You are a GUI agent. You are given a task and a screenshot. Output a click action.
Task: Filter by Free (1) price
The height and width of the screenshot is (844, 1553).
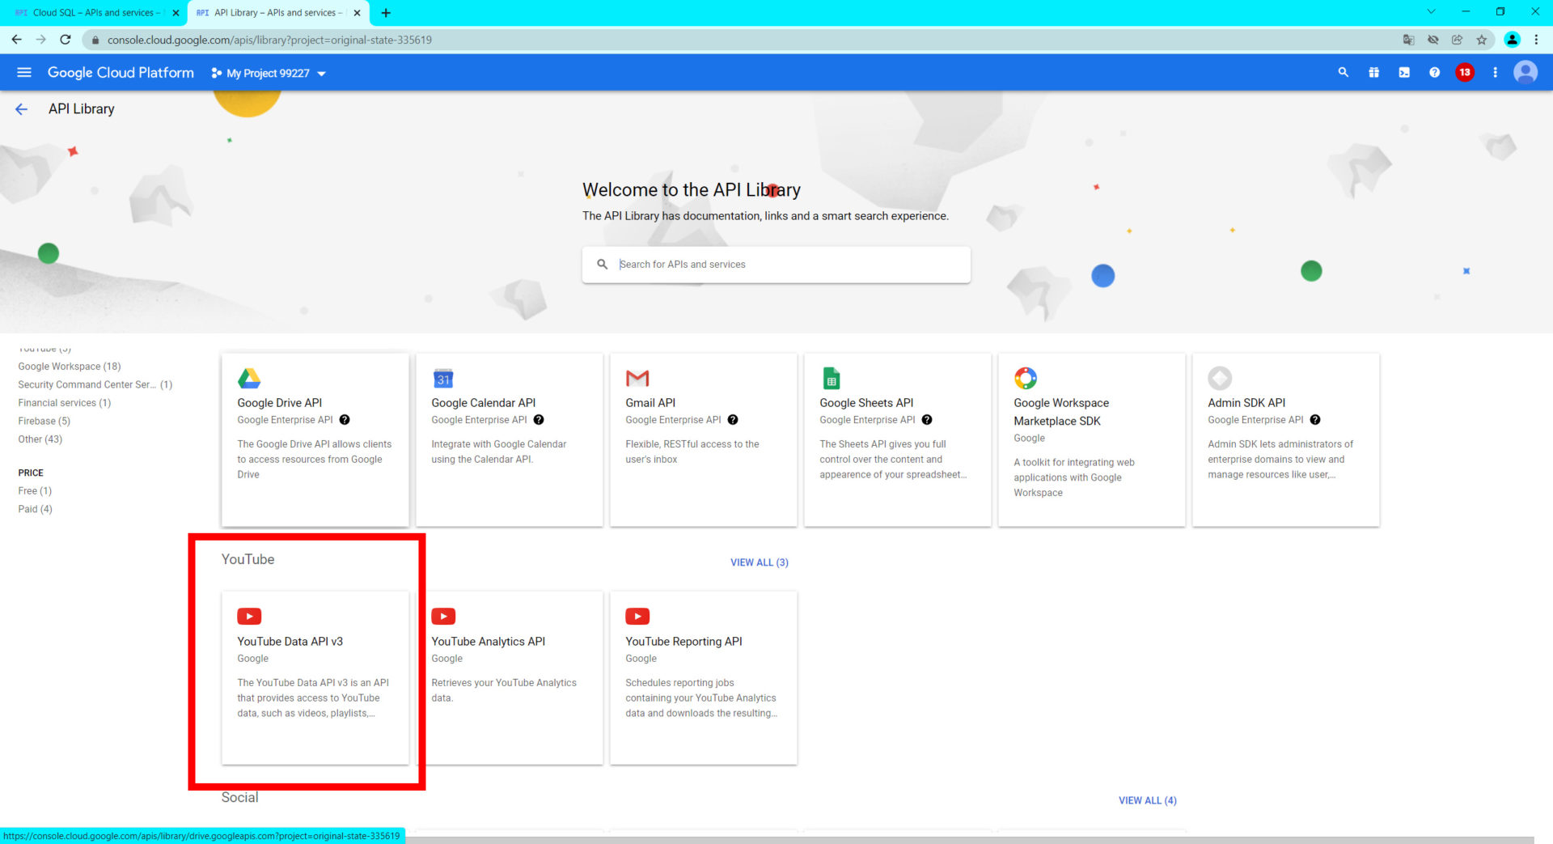(x=35, y=491)
